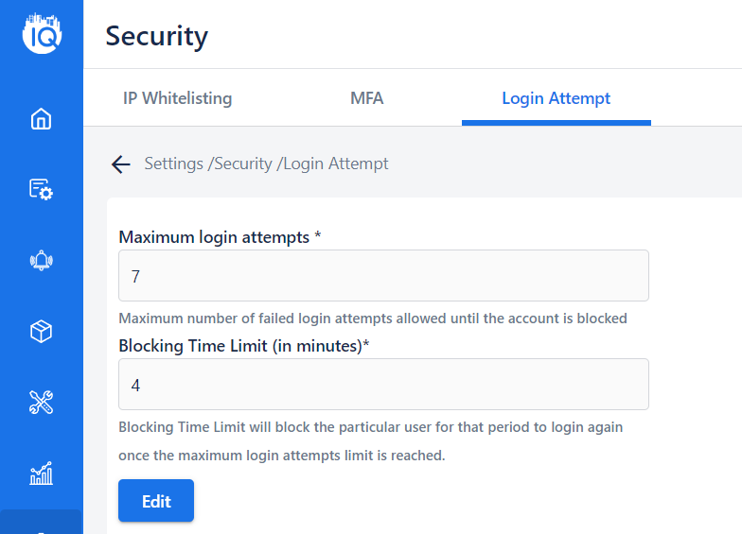Open the cube package icon in the sidebar

coord(42,331)
